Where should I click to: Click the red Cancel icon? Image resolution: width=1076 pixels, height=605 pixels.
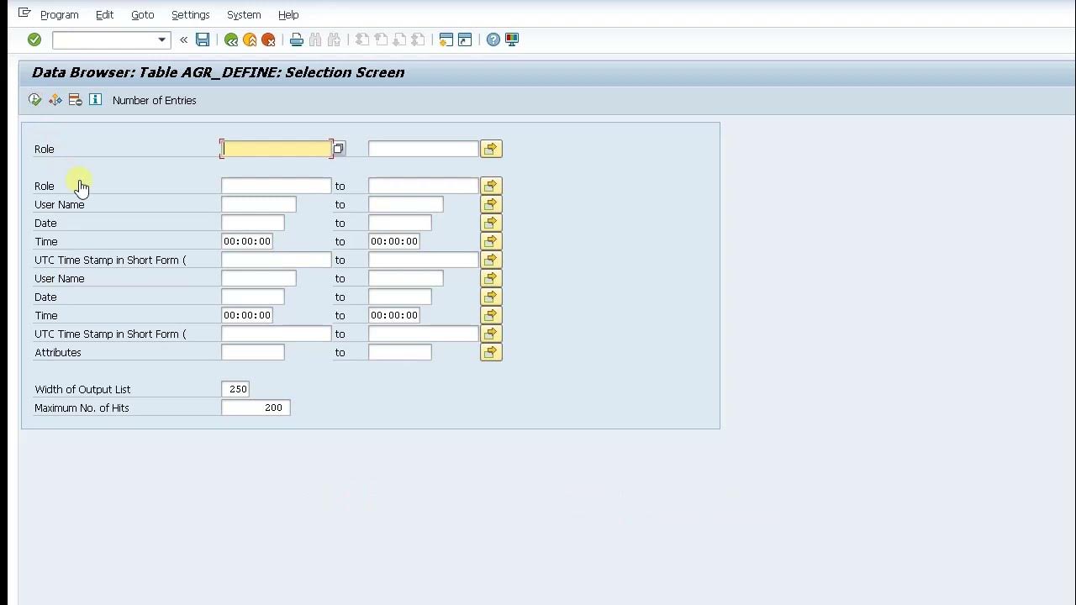point(268,39)
